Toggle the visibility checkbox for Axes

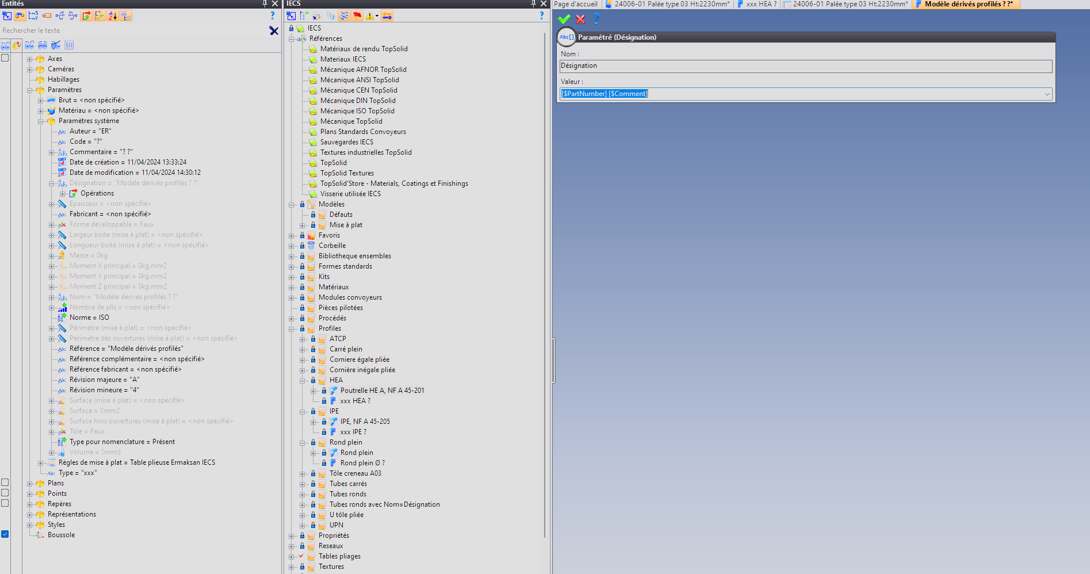tap(5, 58)
